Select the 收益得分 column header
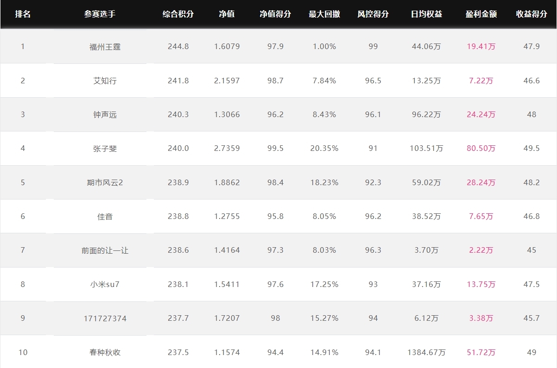Viewport: 557px width, 368px height. tap(532, 14)
